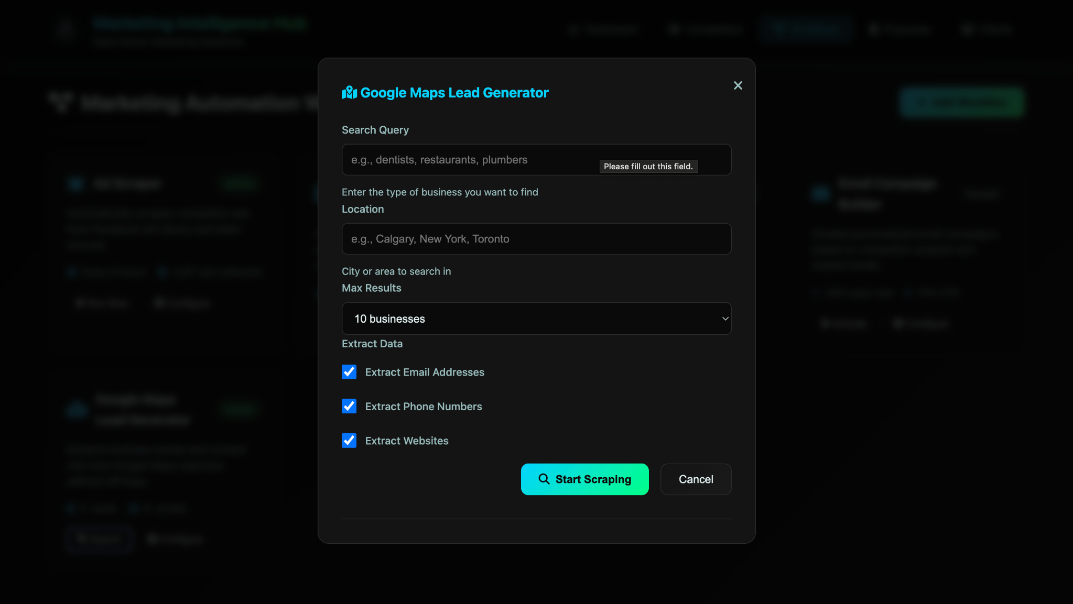Click the 'Please fill out this field' tooltip
1073x604 pixels.
pyautogui.click(x=648, y=167)
